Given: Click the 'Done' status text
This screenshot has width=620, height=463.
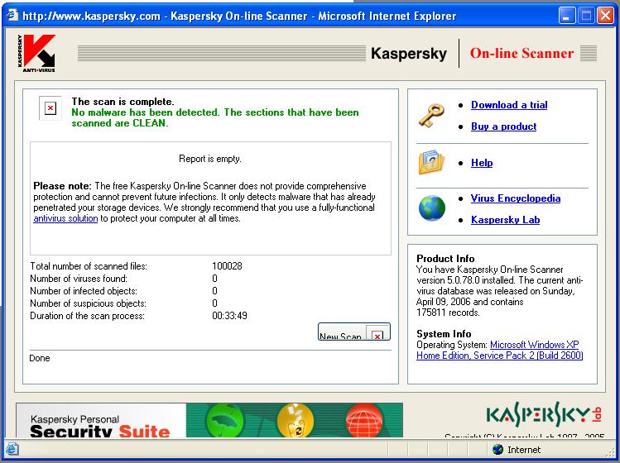Looking at the screenshot, I should (40, 358).
